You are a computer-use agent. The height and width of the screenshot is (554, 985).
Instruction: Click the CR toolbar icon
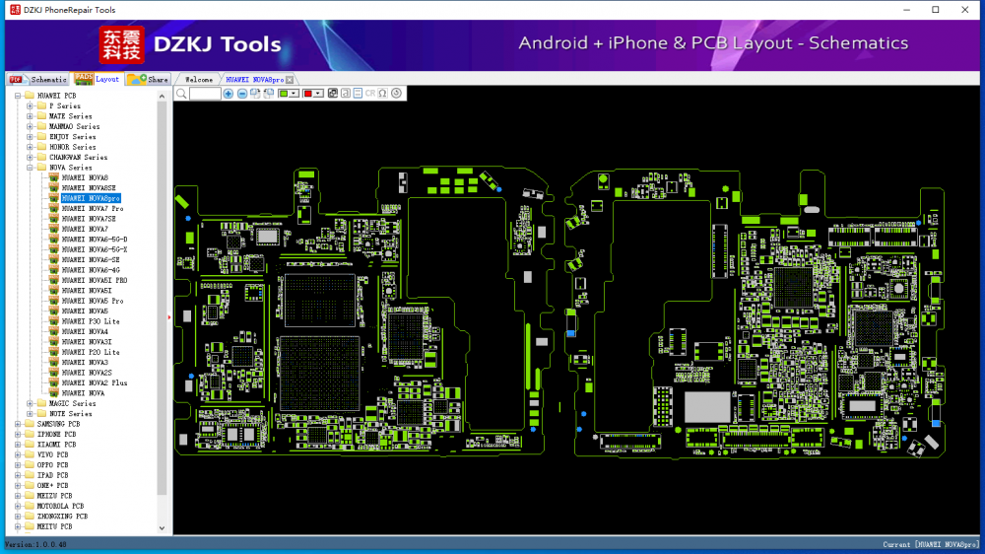click(x=370, y=94)
